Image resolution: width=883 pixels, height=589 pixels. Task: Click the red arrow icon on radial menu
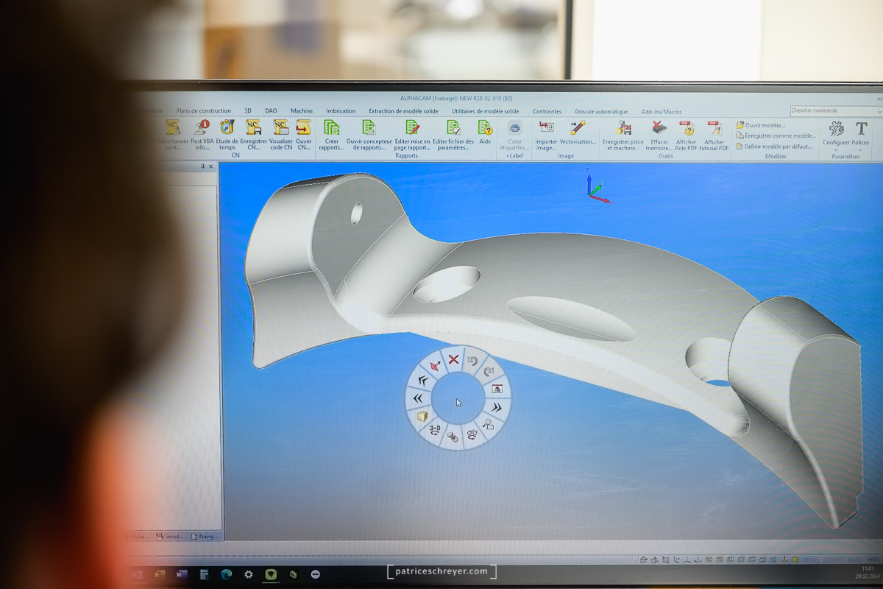coord(435,365)
